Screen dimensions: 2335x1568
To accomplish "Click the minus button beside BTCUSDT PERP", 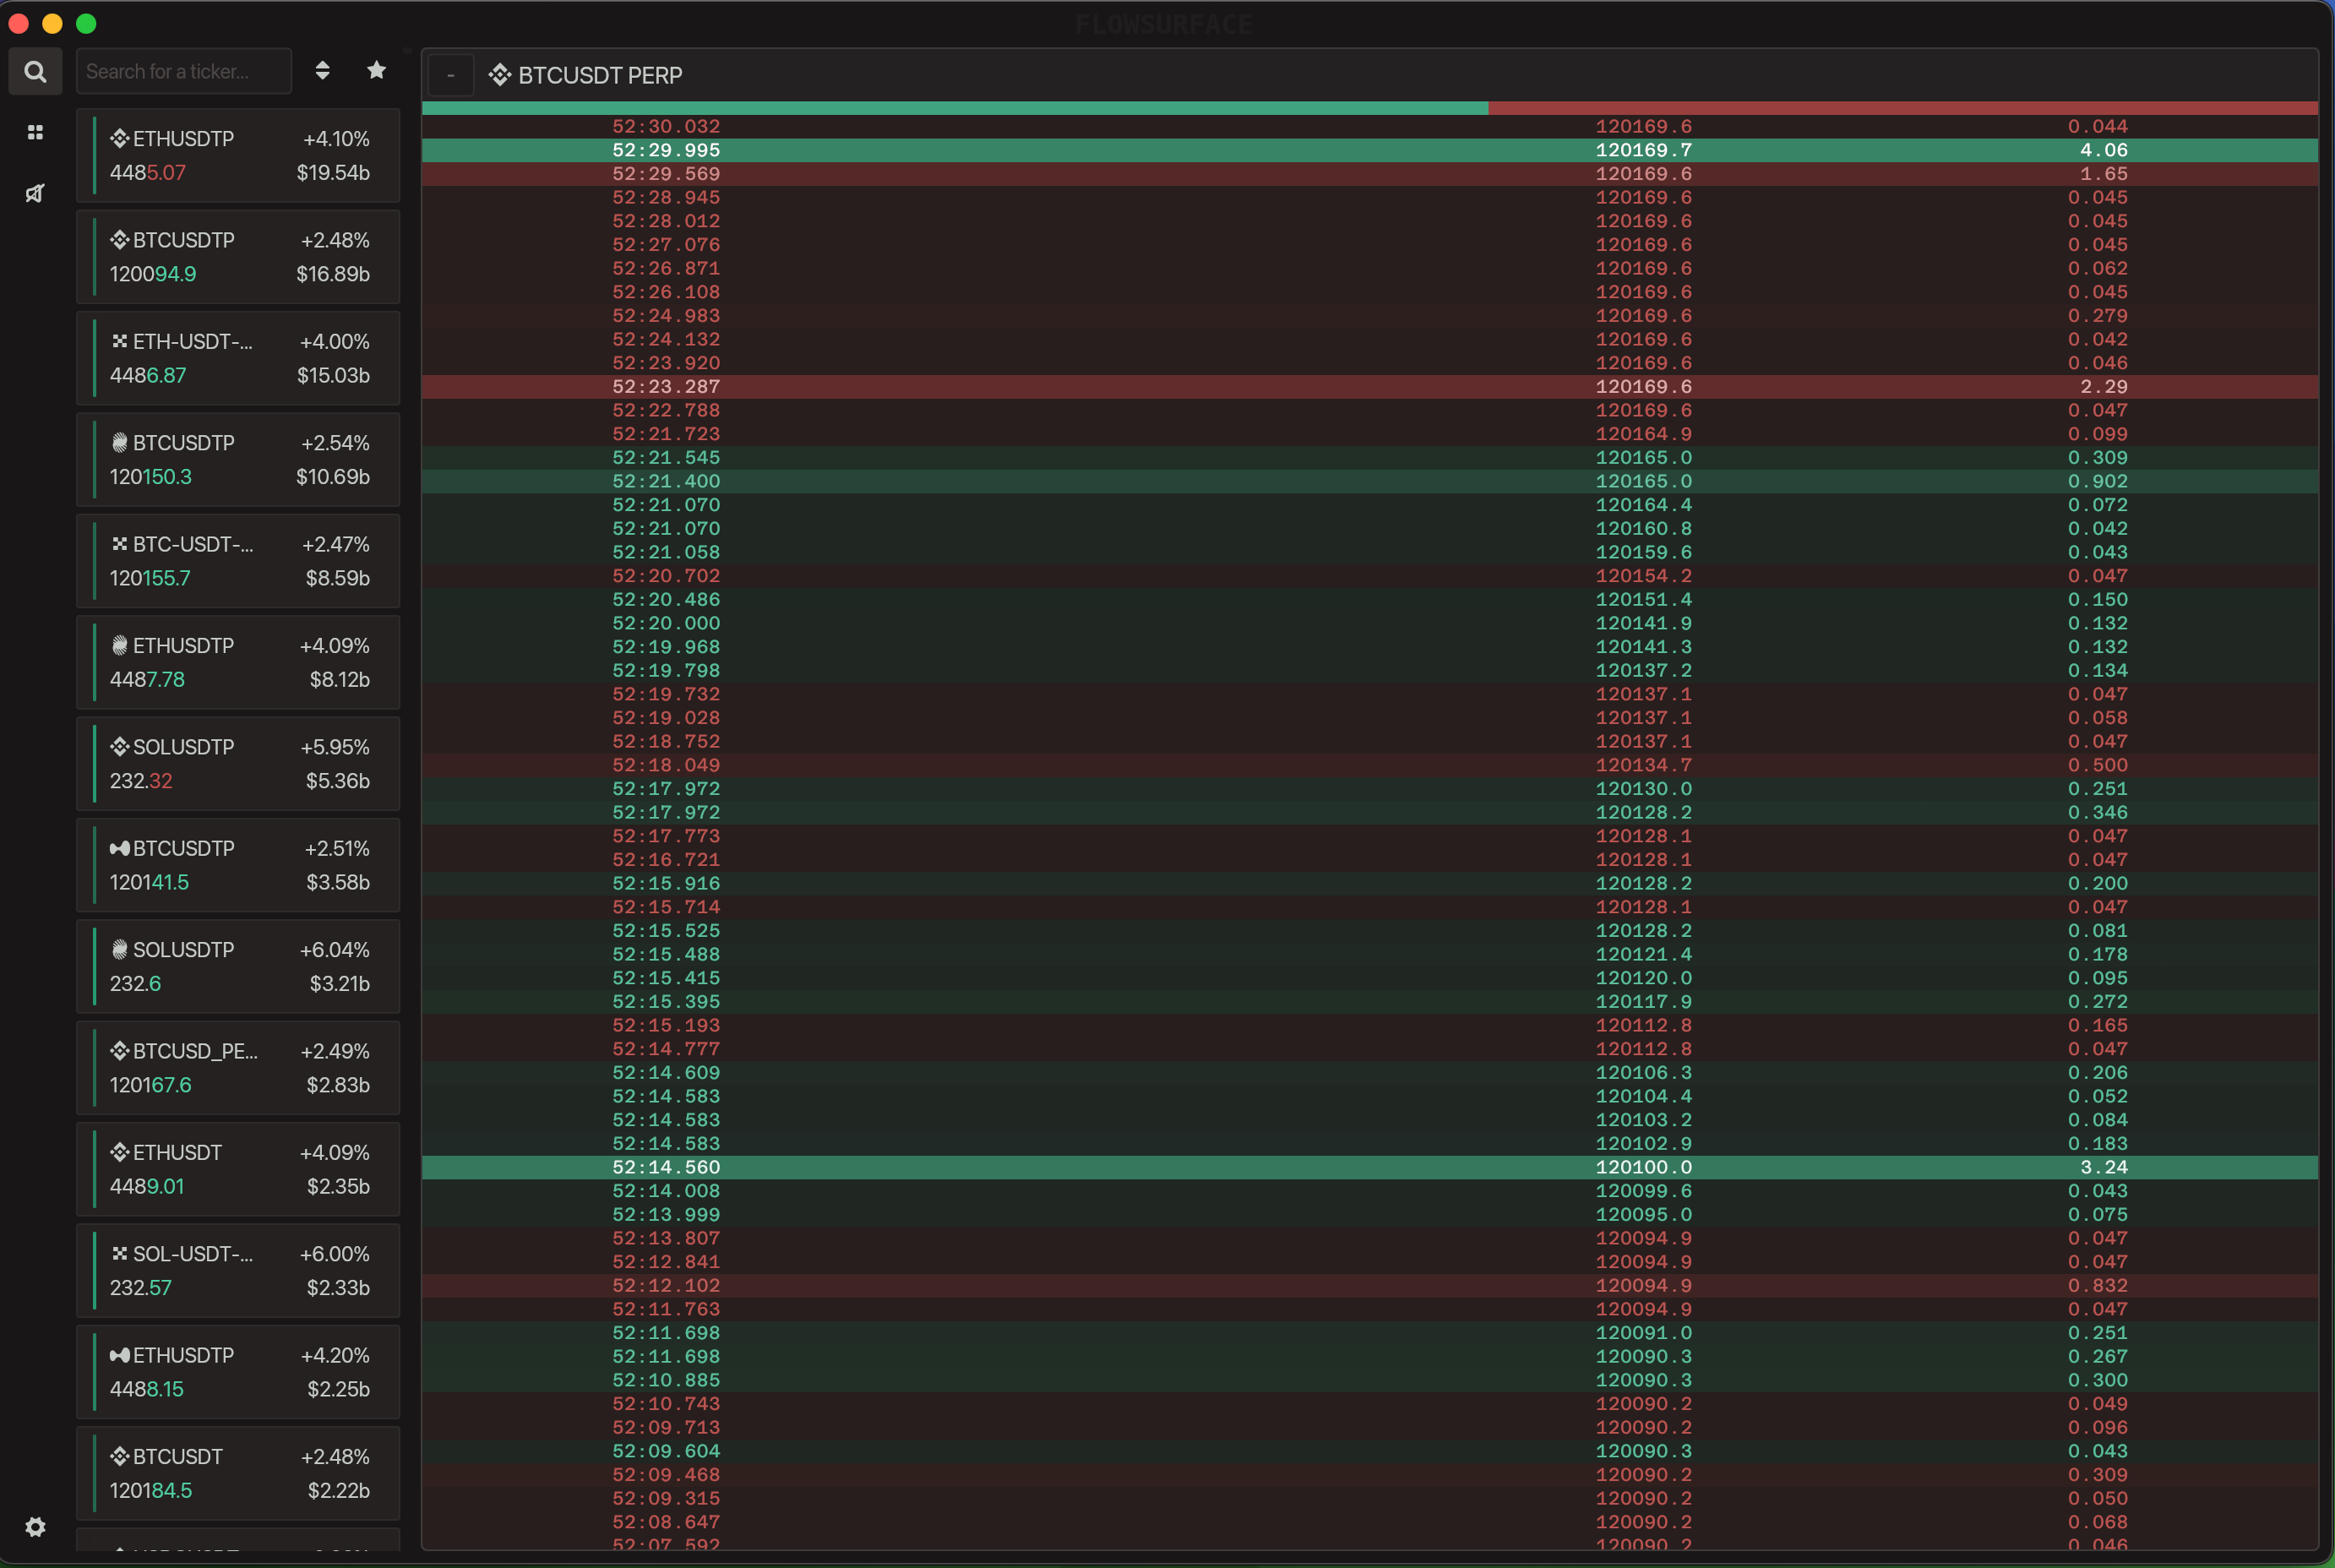I will pos(450,75).
